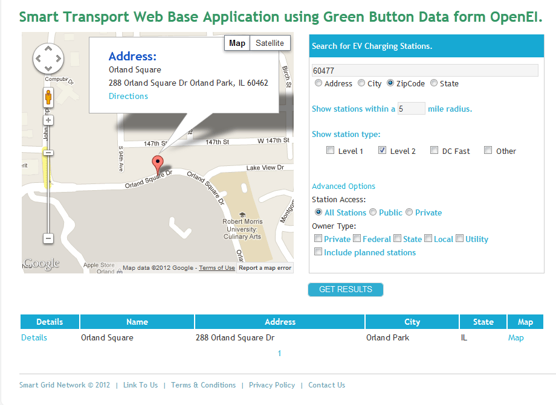Enable the Other station type checkbox
Viewport: 556px width, 405px height.
pyautogui.click(x=488, y=150)
